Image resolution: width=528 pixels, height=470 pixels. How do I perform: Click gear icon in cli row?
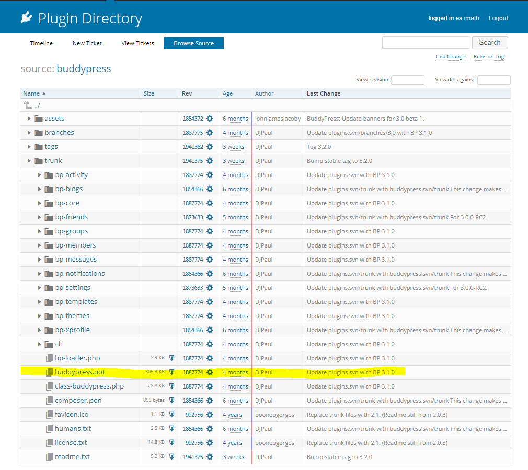click(x=210, y=344)
